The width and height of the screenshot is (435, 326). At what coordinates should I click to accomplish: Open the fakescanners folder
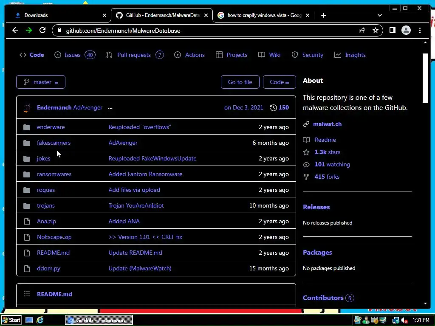54,143
